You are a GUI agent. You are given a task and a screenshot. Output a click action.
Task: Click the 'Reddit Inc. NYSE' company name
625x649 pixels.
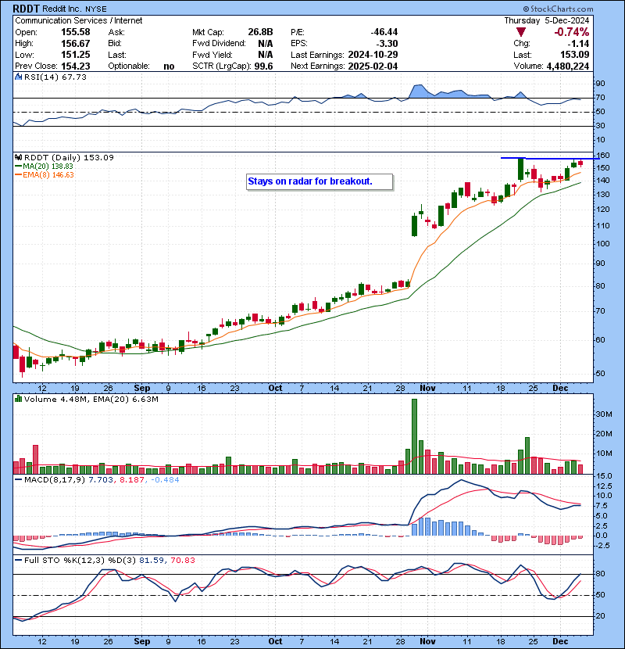(74, 9)
